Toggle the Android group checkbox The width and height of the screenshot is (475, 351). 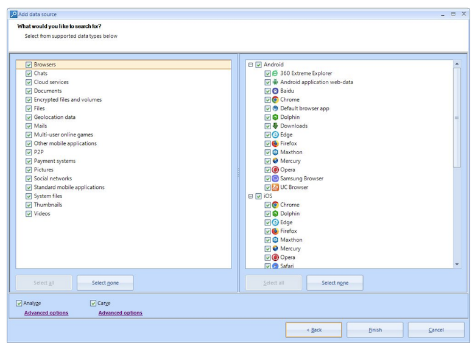coord(258,65)
